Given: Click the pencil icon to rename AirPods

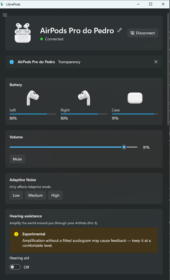Looking at the screenshot, I should click(x=119, y=30).
